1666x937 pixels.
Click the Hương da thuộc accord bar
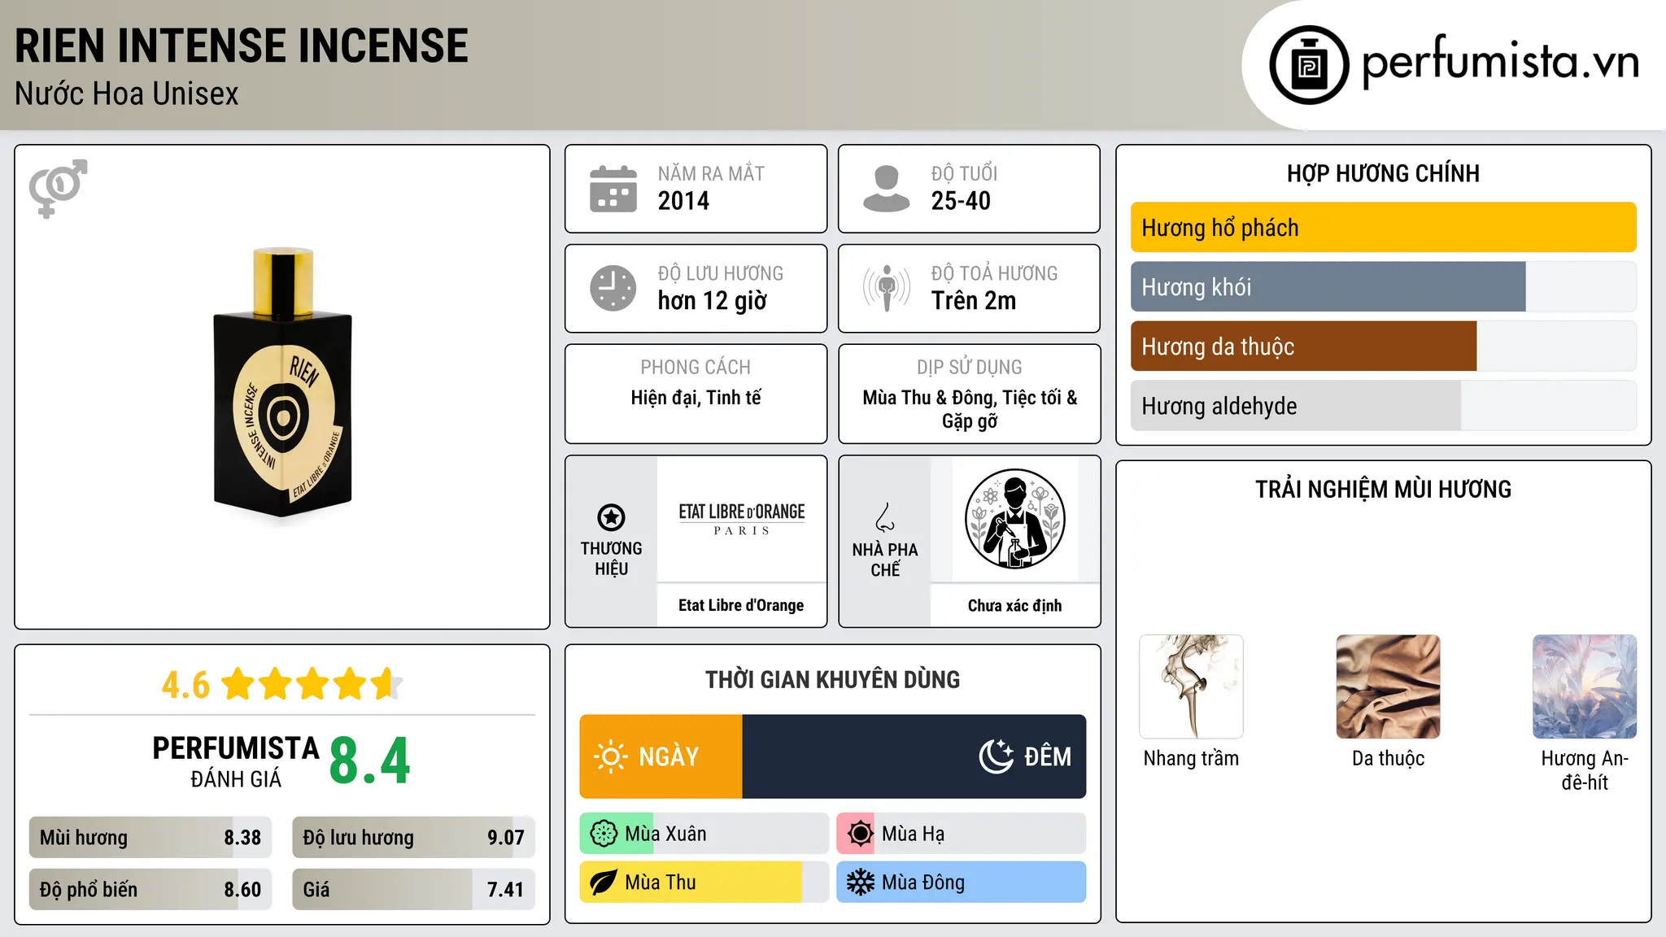(1383, 346)
